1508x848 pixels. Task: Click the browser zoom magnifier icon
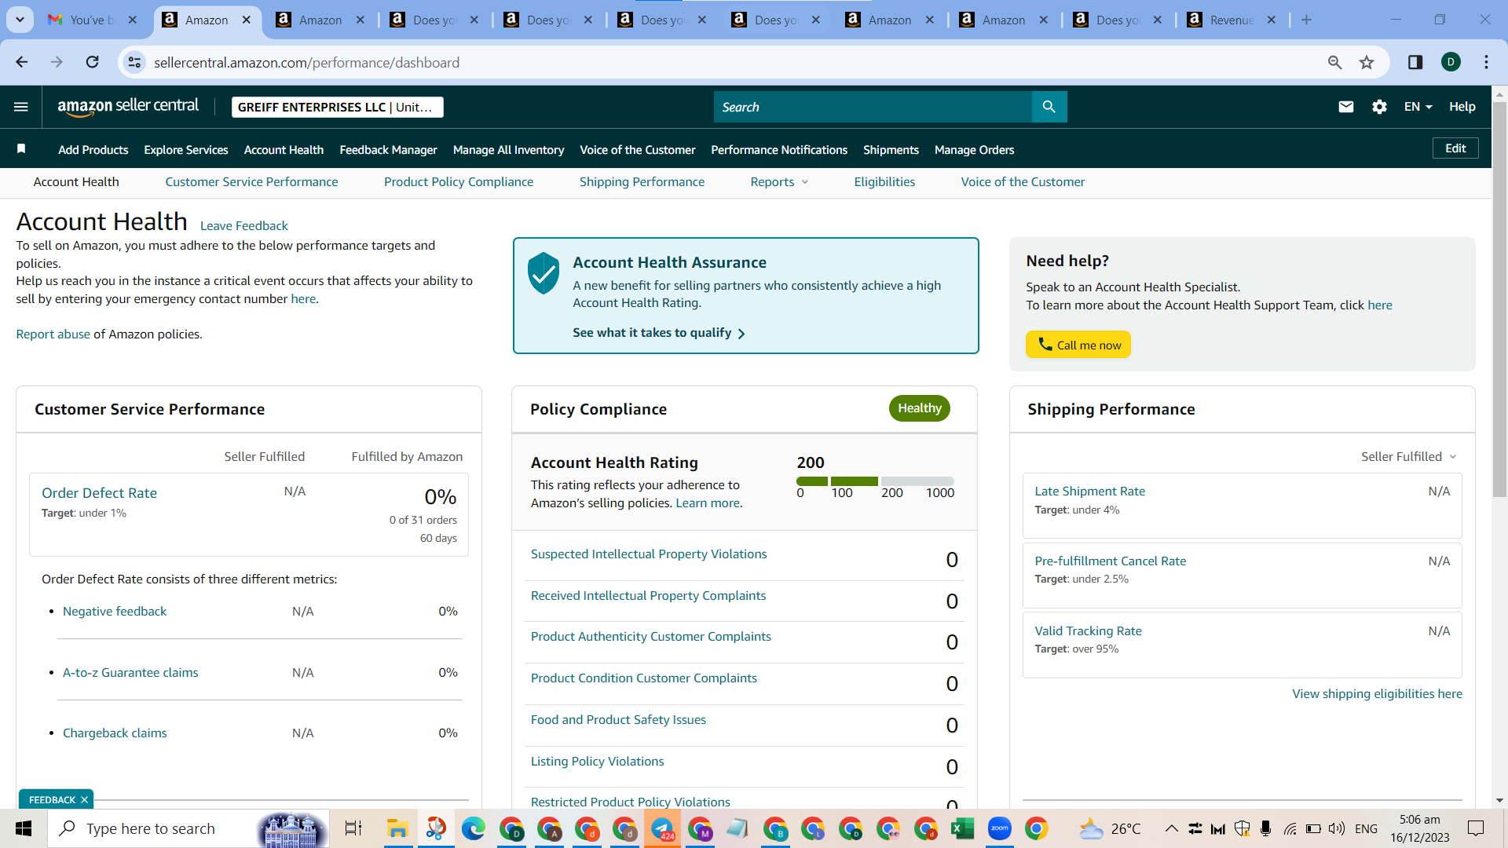(1334, 62)
